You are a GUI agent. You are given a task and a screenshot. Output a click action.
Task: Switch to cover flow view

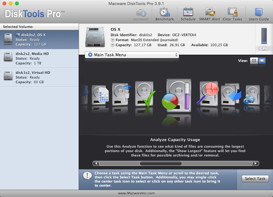262,61
